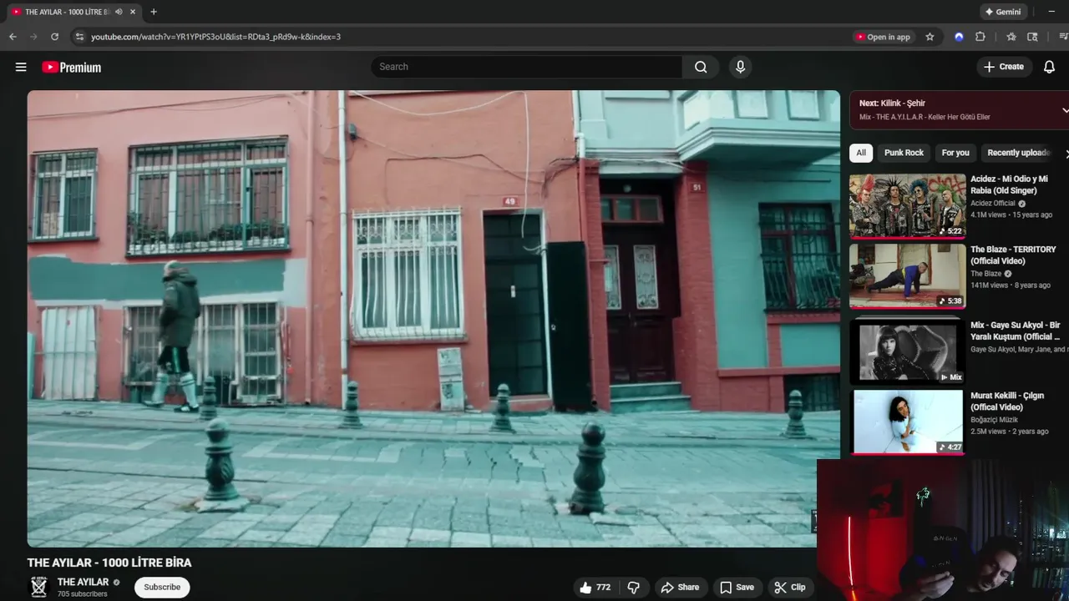Reload the page
1069x601 pixels.
click(55, 37)
